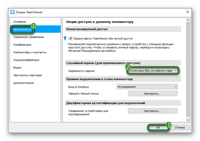Select Компьютеры и контакты section
200x141 pixels.
pyautogui.click(x=35, y=52)
